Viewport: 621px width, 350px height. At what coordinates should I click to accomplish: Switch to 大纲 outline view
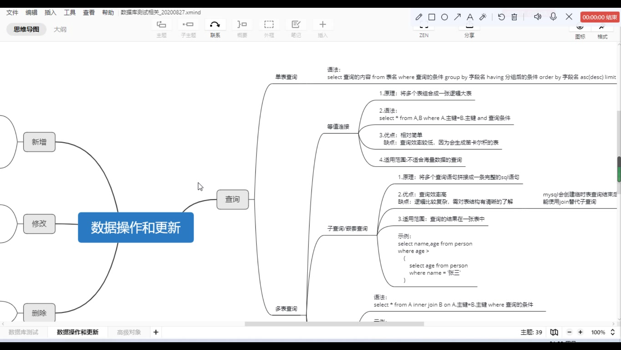(x=60, y=29)
